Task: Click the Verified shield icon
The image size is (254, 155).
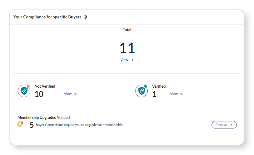Action: point(141,91)
